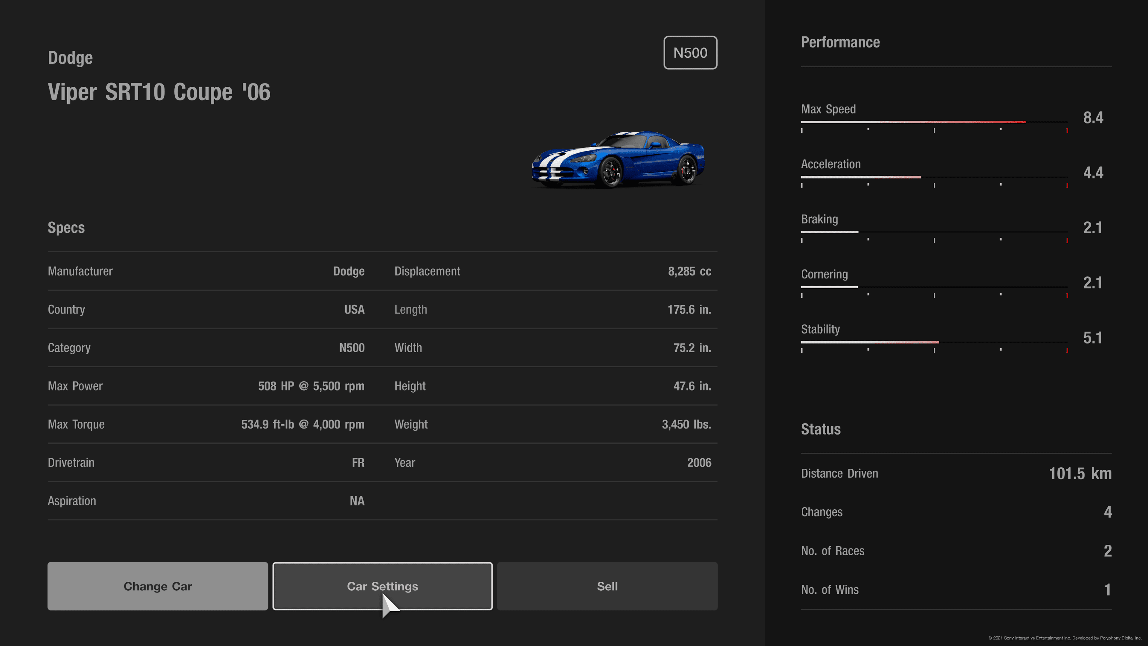Select the Cornering performance icon

pyautogui.click(x=823, y=274)
